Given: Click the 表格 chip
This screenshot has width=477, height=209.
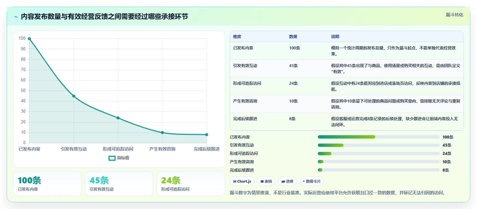Looking at the screenshot, I should pyautogui.click(x=266, y=181).
